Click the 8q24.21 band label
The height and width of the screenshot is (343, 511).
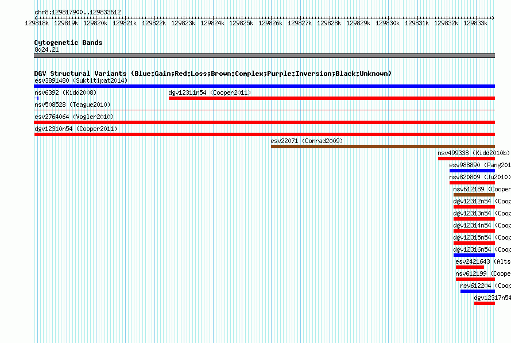[47, 49]
